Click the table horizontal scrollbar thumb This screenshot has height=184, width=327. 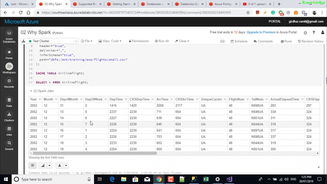pyautogui.click(x=94, y=153)
